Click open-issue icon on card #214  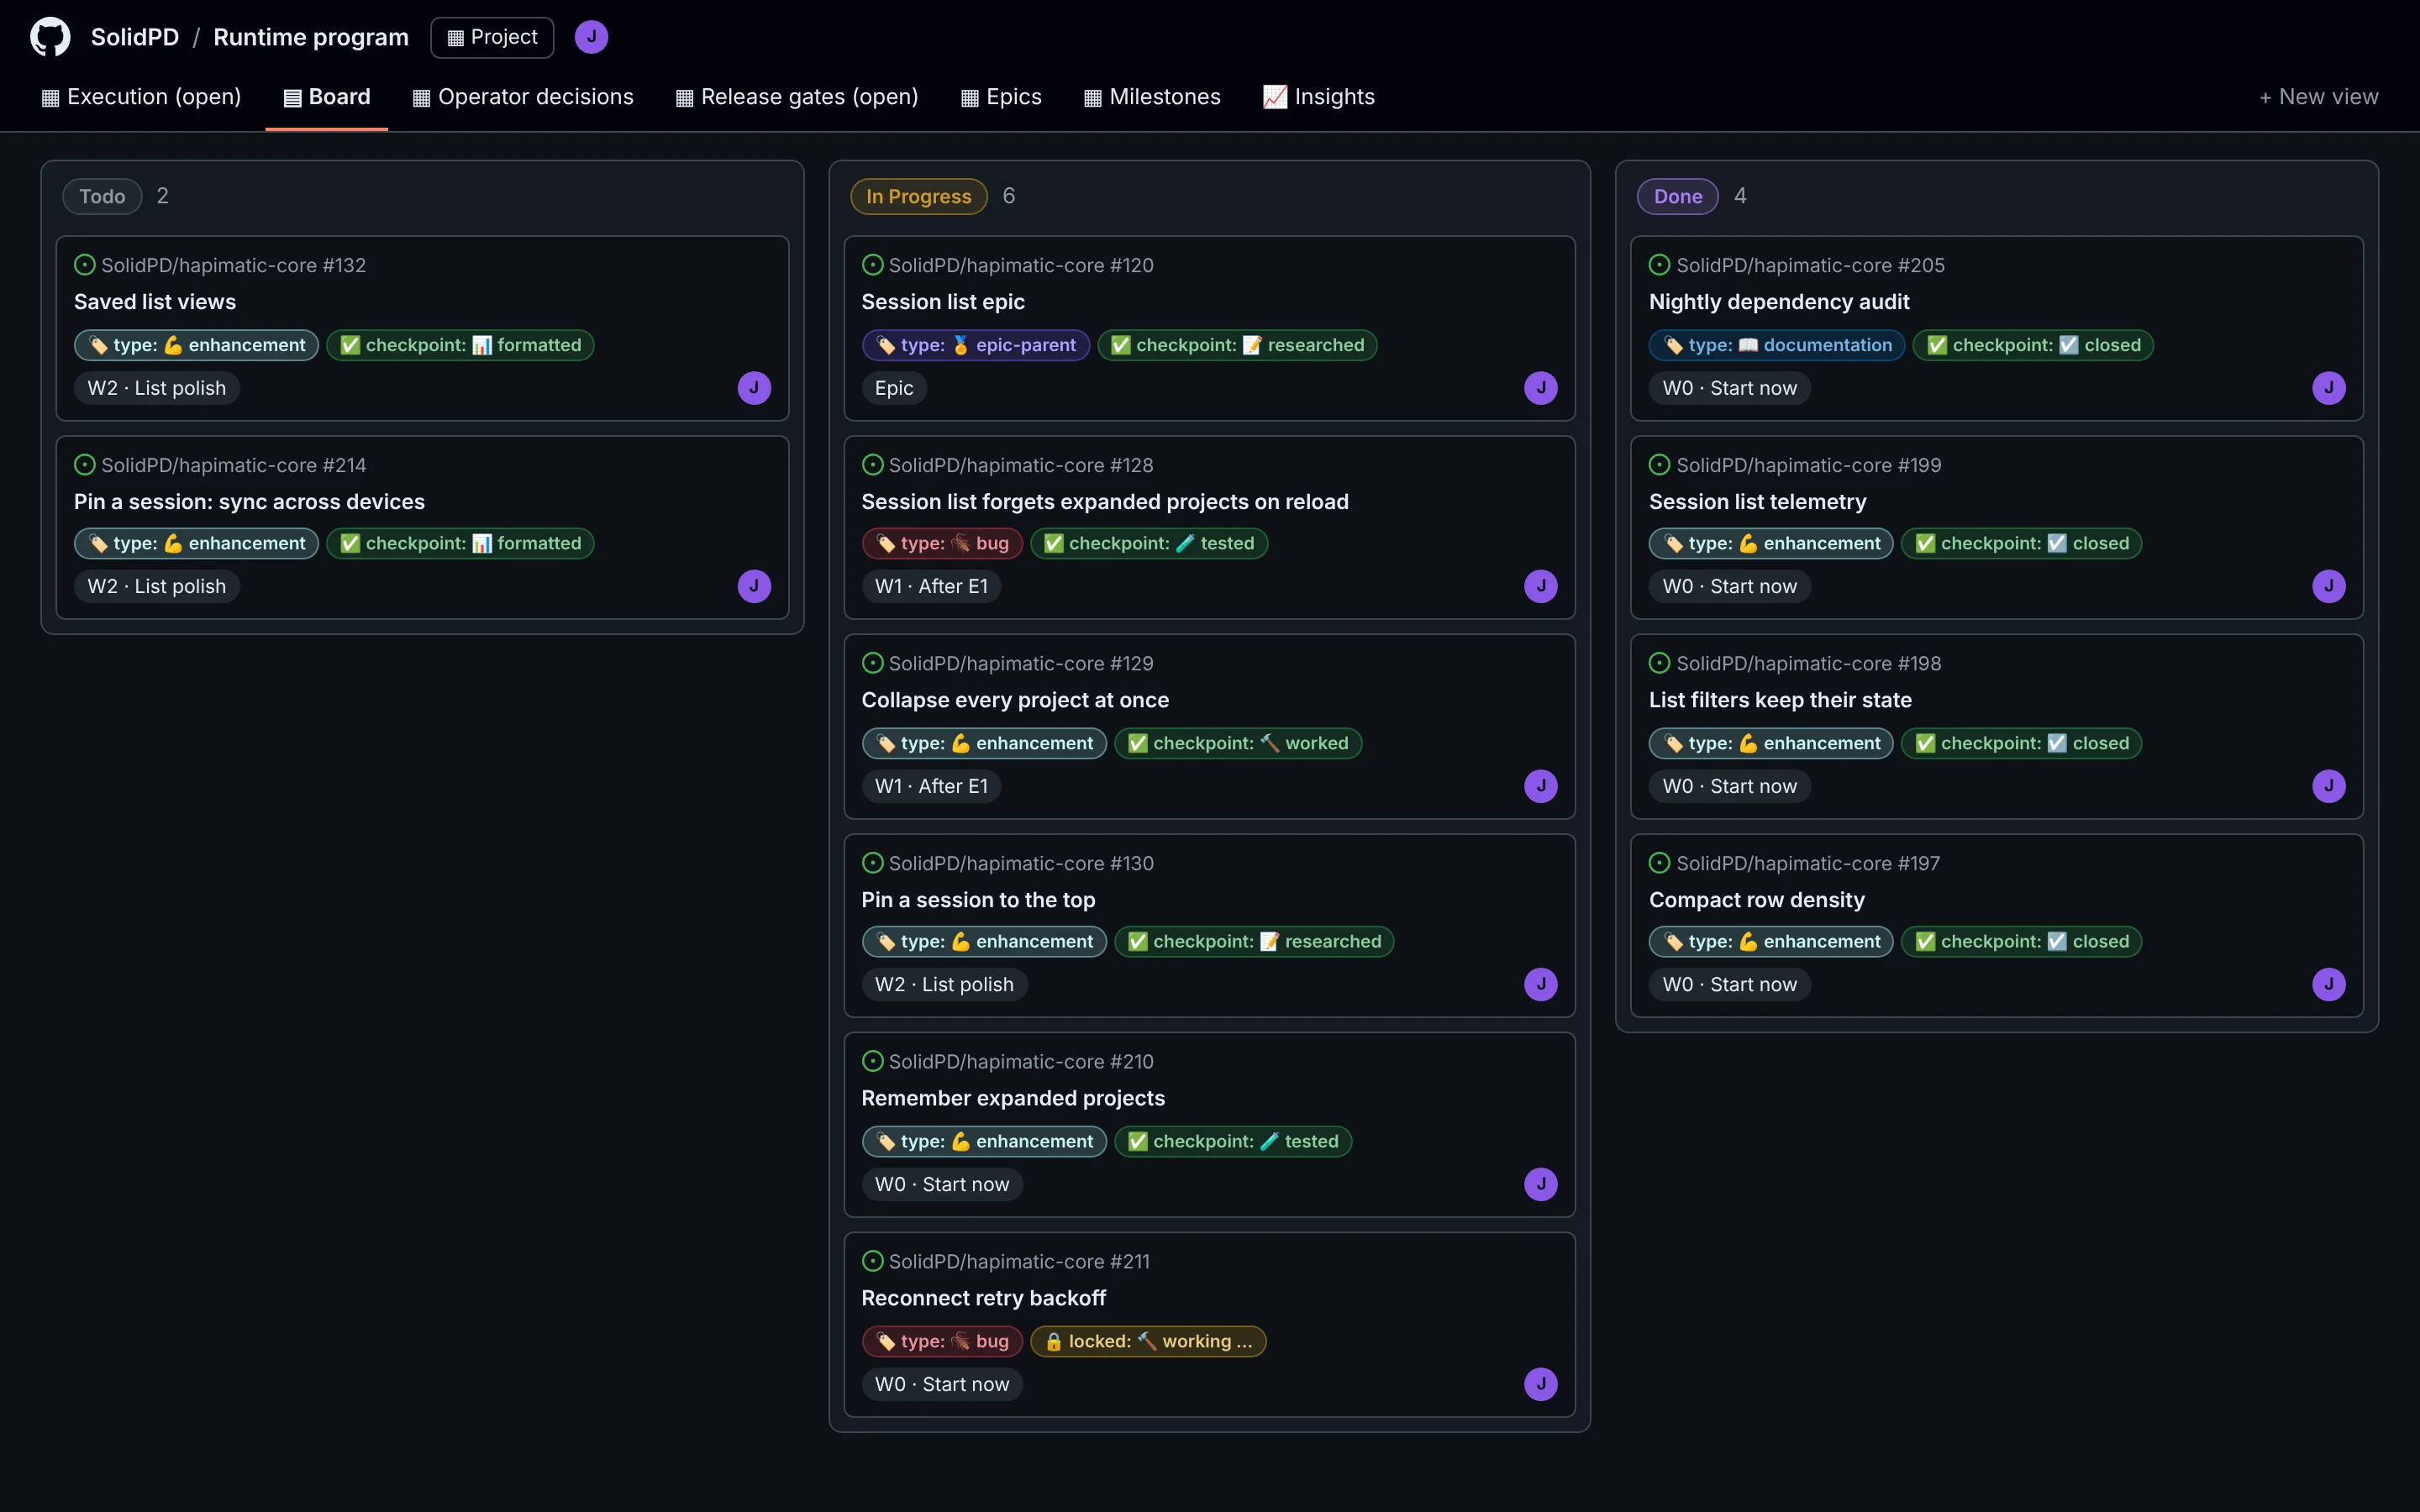(85, 465)
